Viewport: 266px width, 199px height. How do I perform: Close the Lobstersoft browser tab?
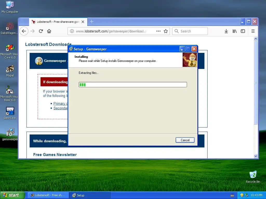pyautogui.click(x=83, y=22)
